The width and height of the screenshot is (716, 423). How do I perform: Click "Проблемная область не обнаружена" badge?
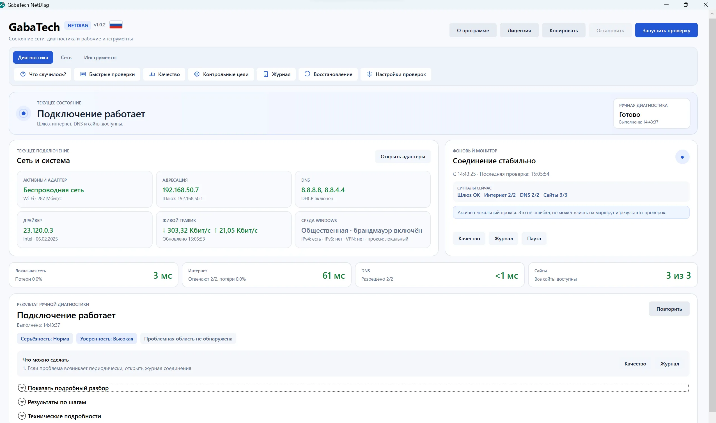tap(188, 338)
